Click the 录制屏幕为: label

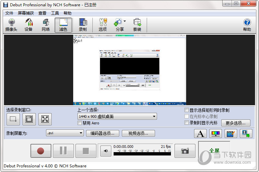[x=17, y=133]
